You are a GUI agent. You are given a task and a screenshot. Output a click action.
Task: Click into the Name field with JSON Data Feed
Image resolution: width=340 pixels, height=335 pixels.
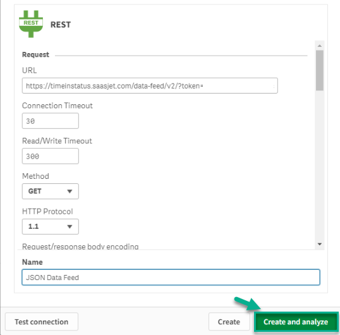pyautogui.click(x=171, y=277)
